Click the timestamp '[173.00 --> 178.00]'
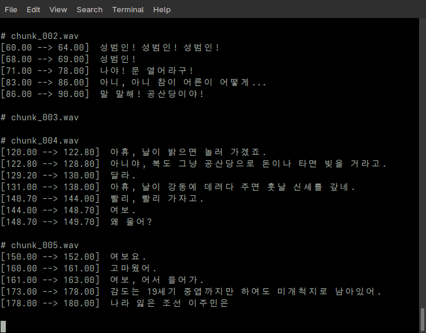426x333 pixels. tap(50, 292)
